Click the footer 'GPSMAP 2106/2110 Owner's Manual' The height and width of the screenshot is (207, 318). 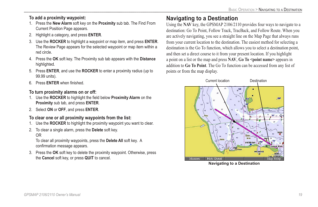coord(52,195)
